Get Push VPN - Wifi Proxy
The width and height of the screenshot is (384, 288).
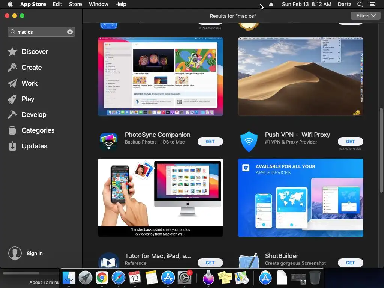click(x=350, y=141)
